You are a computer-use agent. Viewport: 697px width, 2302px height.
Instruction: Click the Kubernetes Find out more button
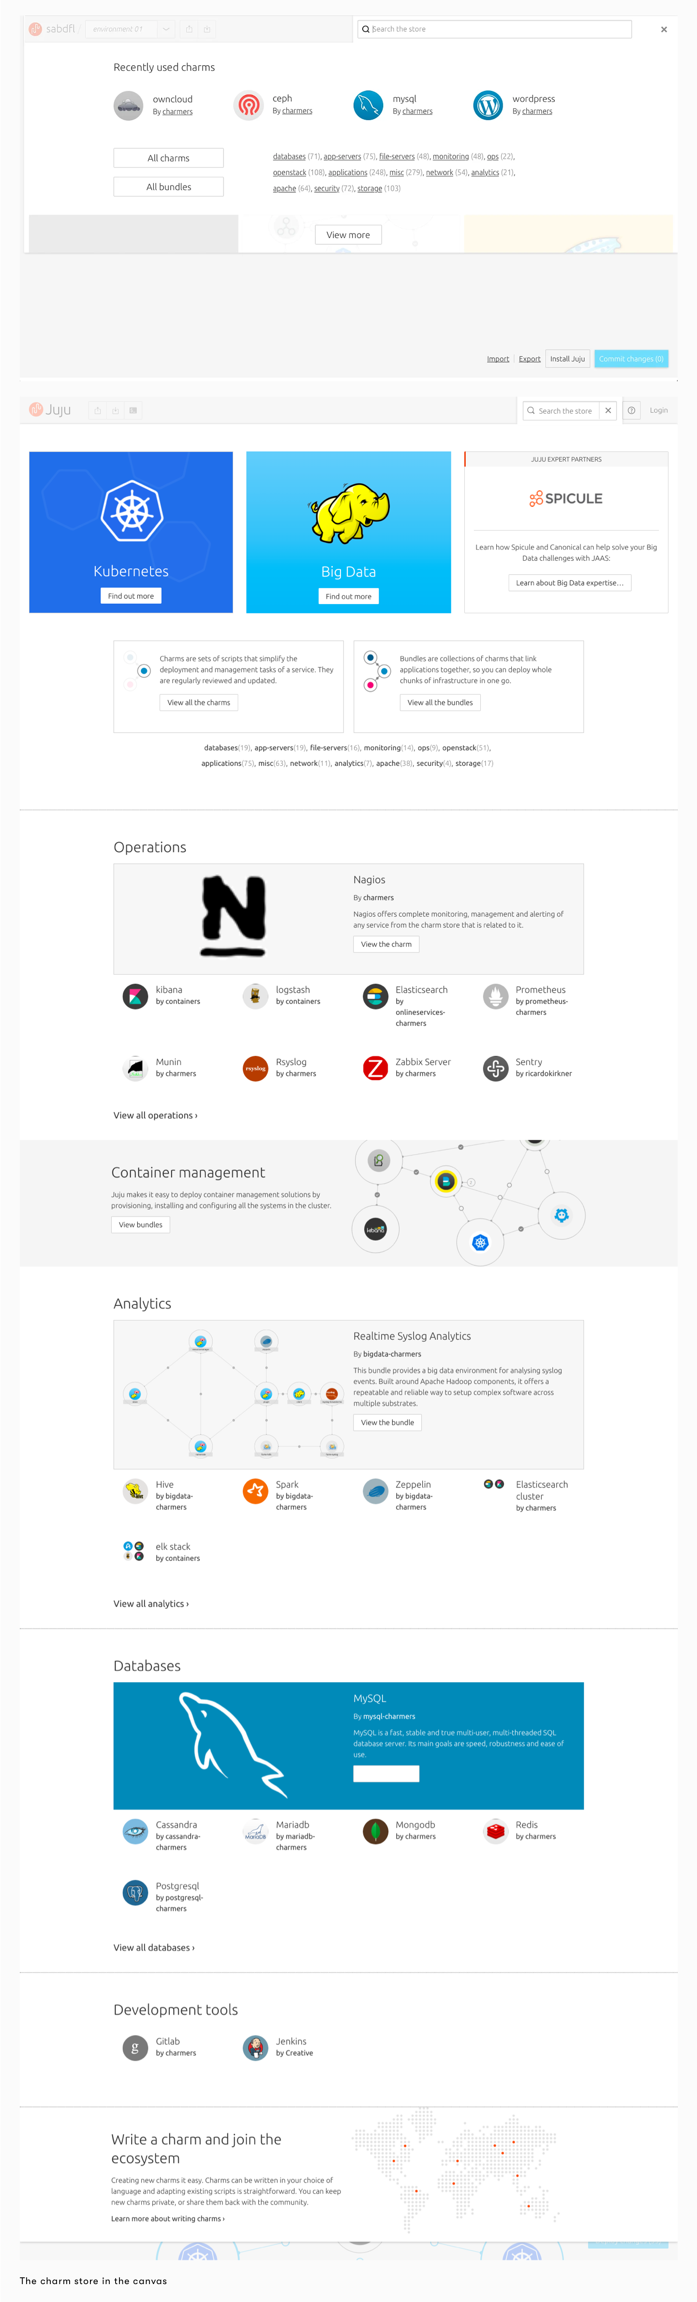click(x=131, y=596)
